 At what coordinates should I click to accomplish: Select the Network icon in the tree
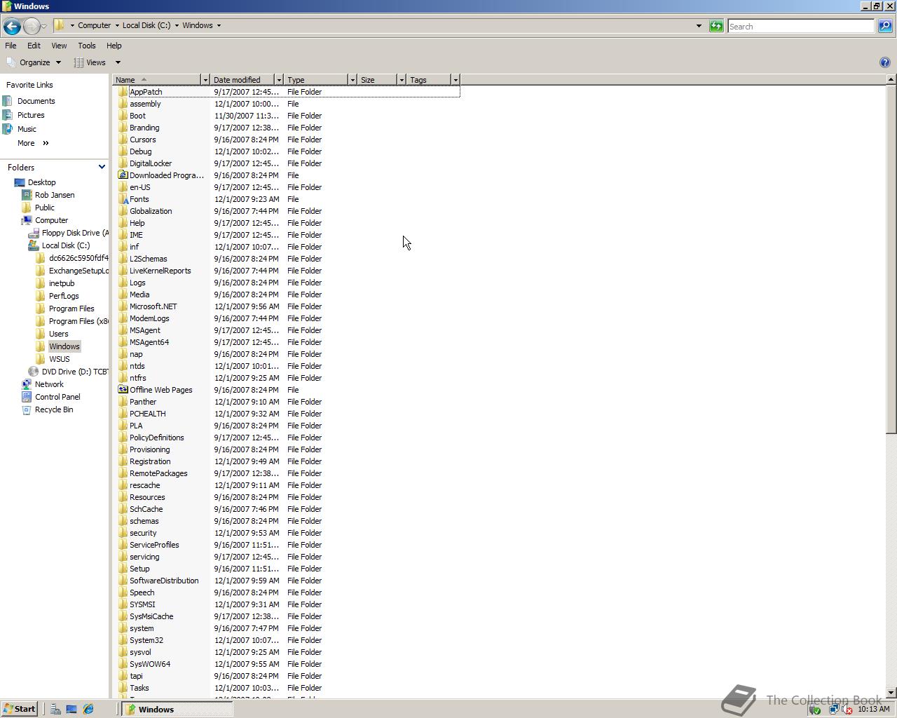[27, 384]
